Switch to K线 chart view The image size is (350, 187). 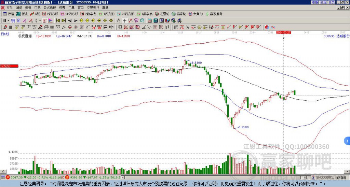pyautogui.click(x=35, y=14)
